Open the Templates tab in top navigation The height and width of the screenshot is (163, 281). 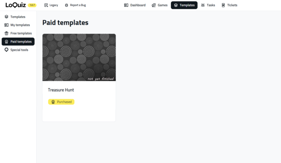(184, 5)
